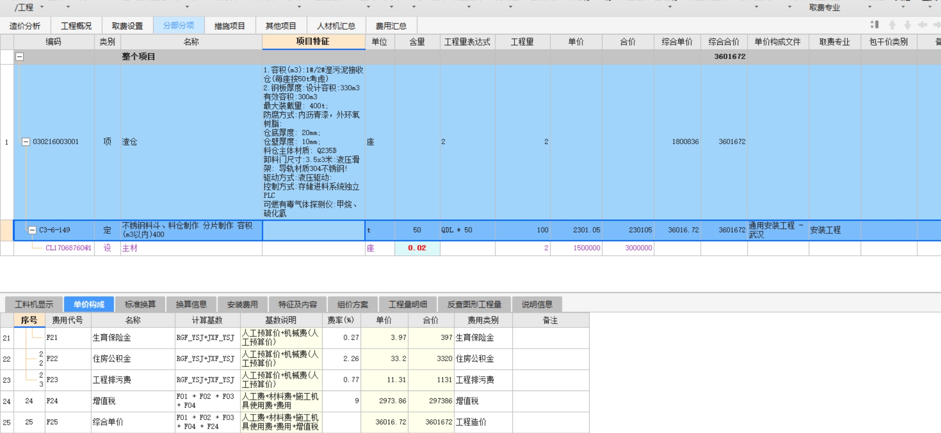
Task: Go to the 费用汇总 tab
Action: pyautogui.click(x=391, y=26)
